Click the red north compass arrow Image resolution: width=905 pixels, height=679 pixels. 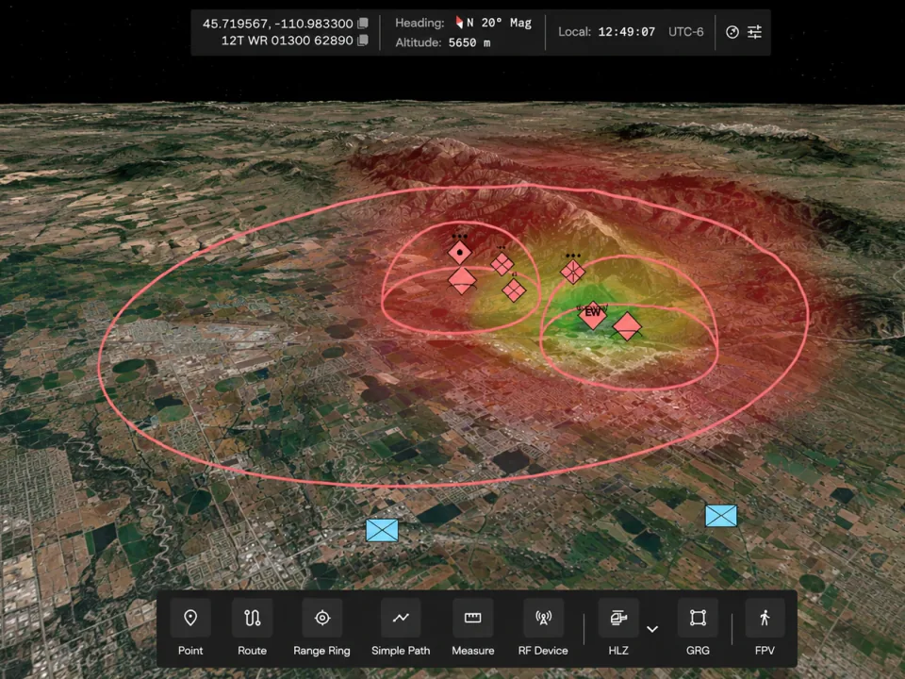click(459, 23)
